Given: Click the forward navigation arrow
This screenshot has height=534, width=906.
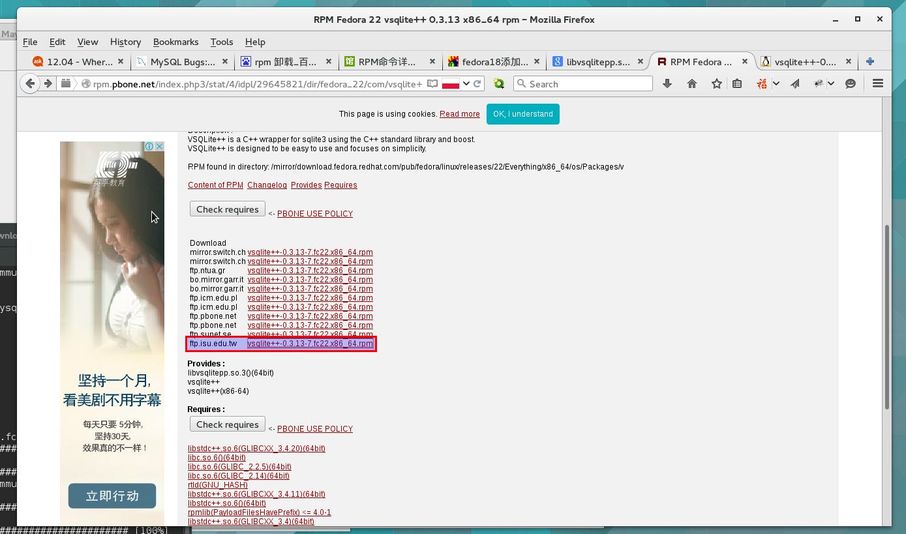Looking at the screenshot, I should coord(48,83).
